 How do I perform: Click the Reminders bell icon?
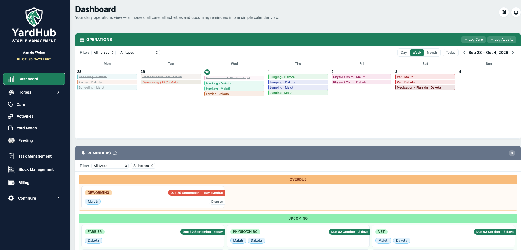(x=83, y=153)
